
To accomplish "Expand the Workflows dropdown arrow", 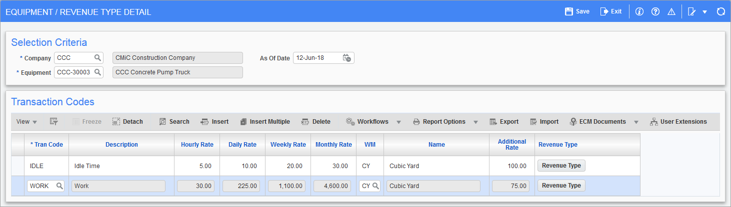I will (x=399, y=122).
